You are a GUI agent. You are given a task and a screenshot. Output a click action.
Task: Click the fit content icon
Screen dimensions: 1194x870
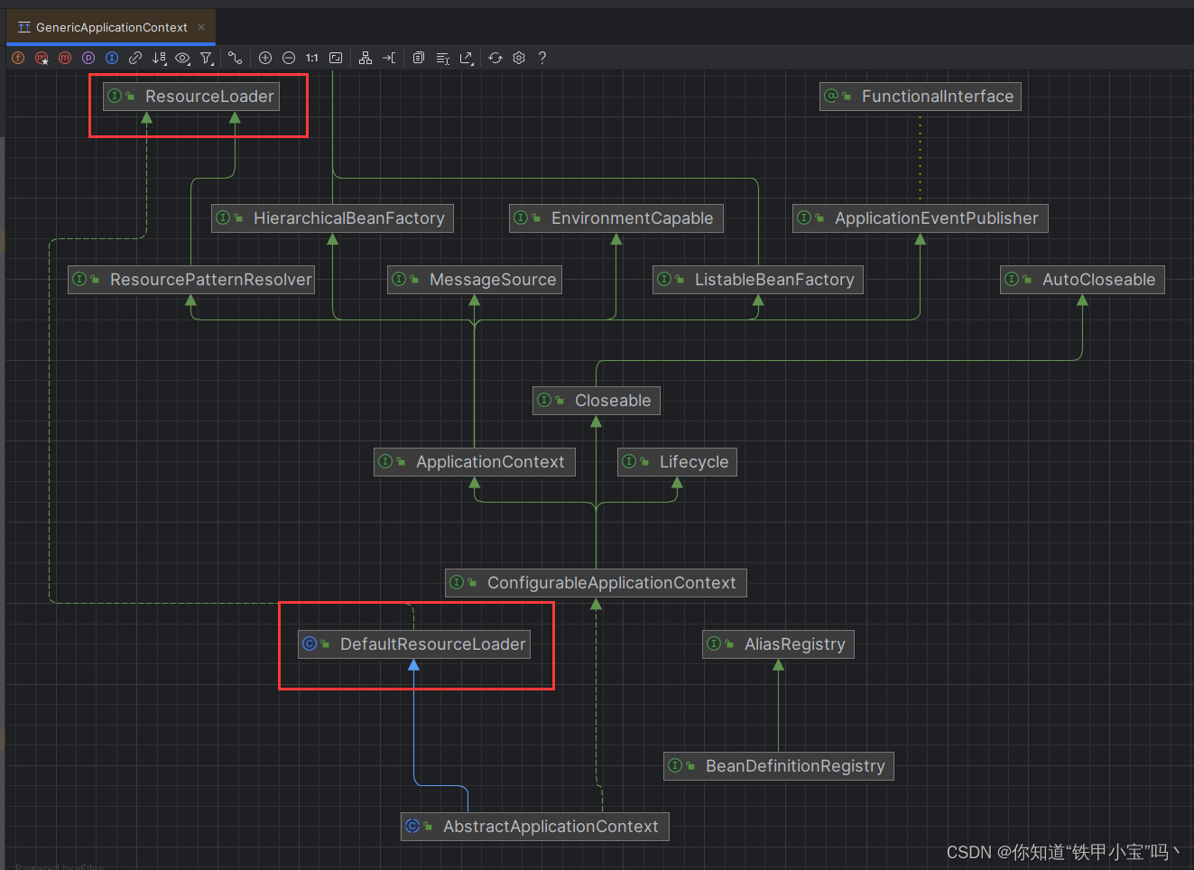pos(336,58)
